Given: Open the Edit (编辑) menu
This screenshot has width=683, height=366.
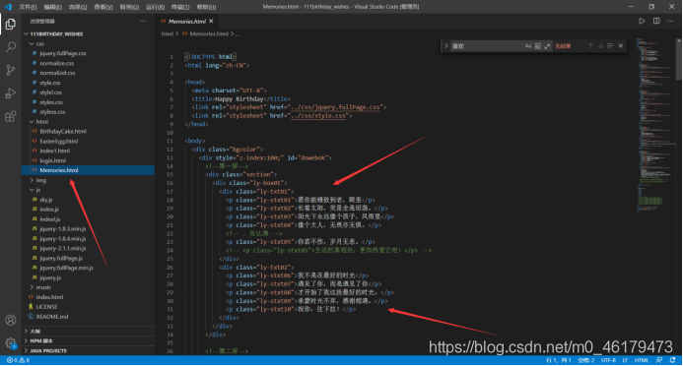Looking at the screenshot, I should coord(52,7).
